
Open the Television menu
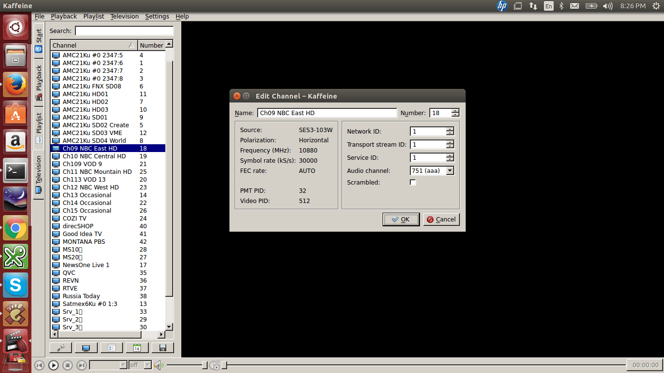(x=124, y=16)
